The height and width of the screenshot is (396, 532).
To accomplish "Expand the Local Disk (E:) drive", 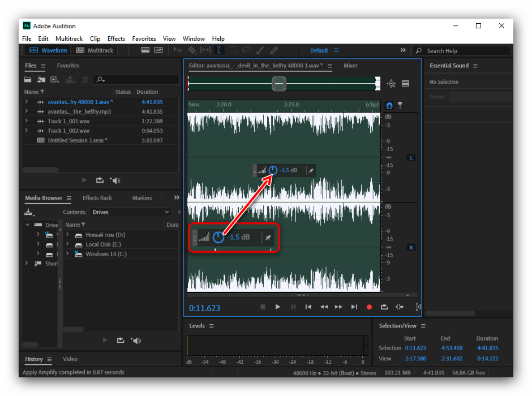I will pyautogui.click(x=67, y=244).
